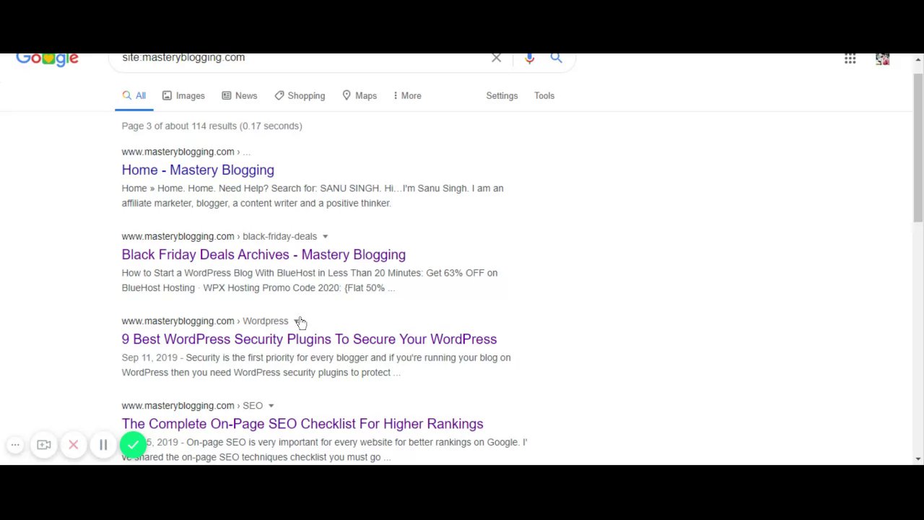The height and width of the screenshot is (520, 924).
Task: Open Complete On-Page SEO Checklist result
Action: click(302, 423)
